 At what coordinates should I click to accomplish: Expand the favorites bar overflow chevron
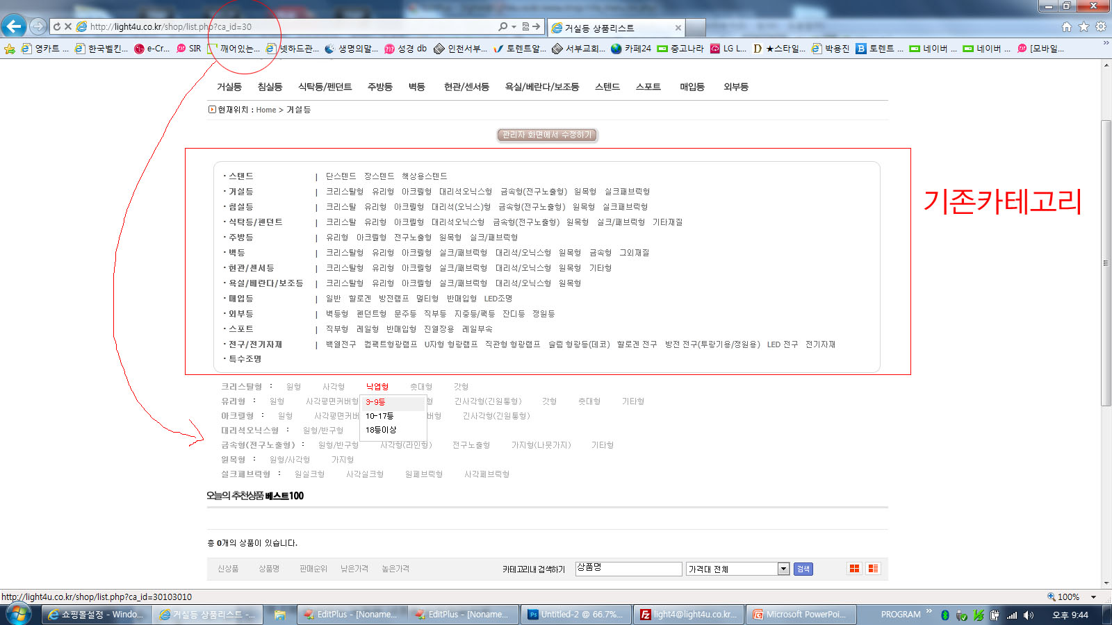1106,43
